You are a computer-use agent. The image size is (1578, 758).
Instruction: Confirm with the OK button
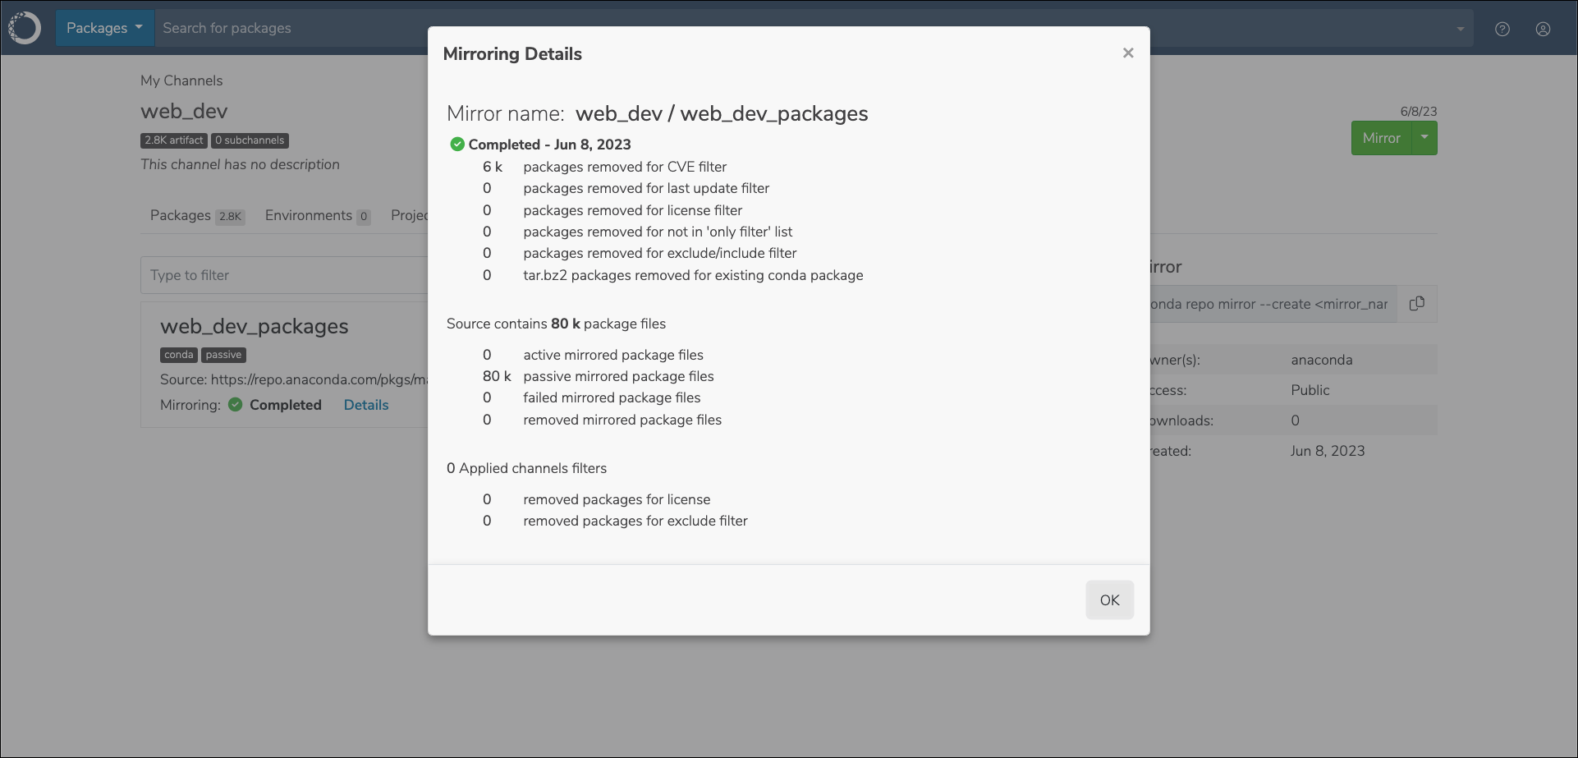pos(1110,600)
